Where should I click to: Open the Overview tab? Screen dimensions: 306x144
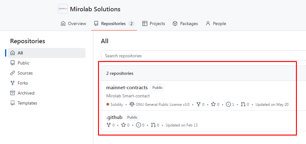point(74,23)
